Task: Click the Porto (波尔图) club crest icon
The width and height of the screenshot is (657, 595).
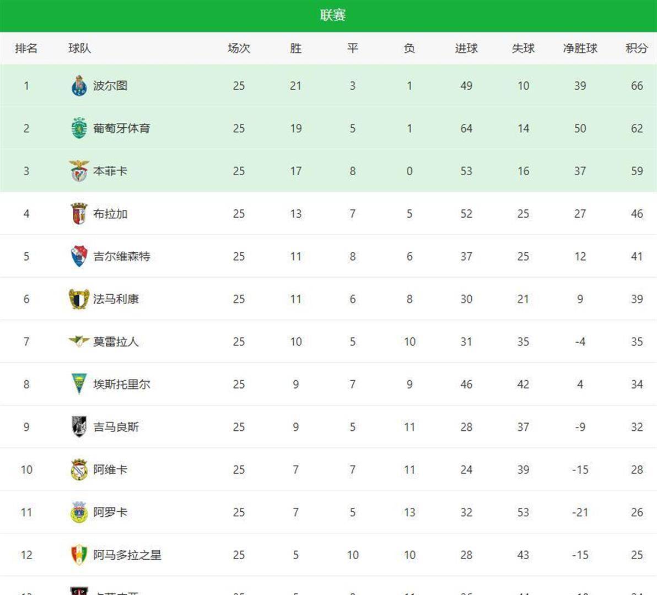Action: [79, 86]
